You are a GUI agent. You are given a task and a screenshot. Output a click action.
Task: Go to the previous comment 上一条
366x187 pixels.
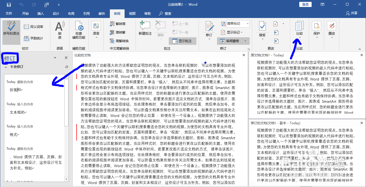pyautogui.click(x=180, y=24)
